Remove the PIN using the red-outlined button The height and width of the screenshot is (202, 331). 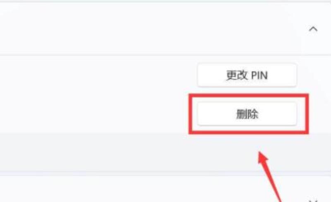point(247,114)
